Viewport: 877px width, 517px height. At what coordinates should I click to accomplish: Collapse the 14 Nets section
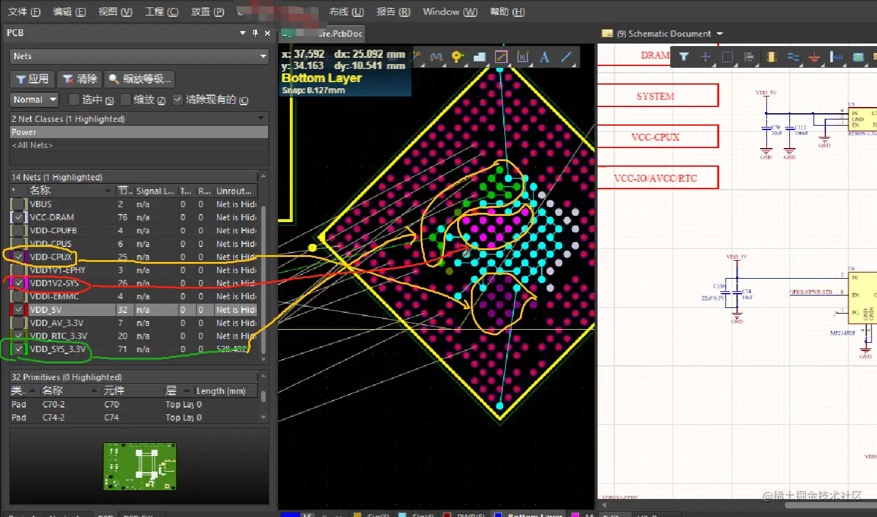tap(262, 177)
